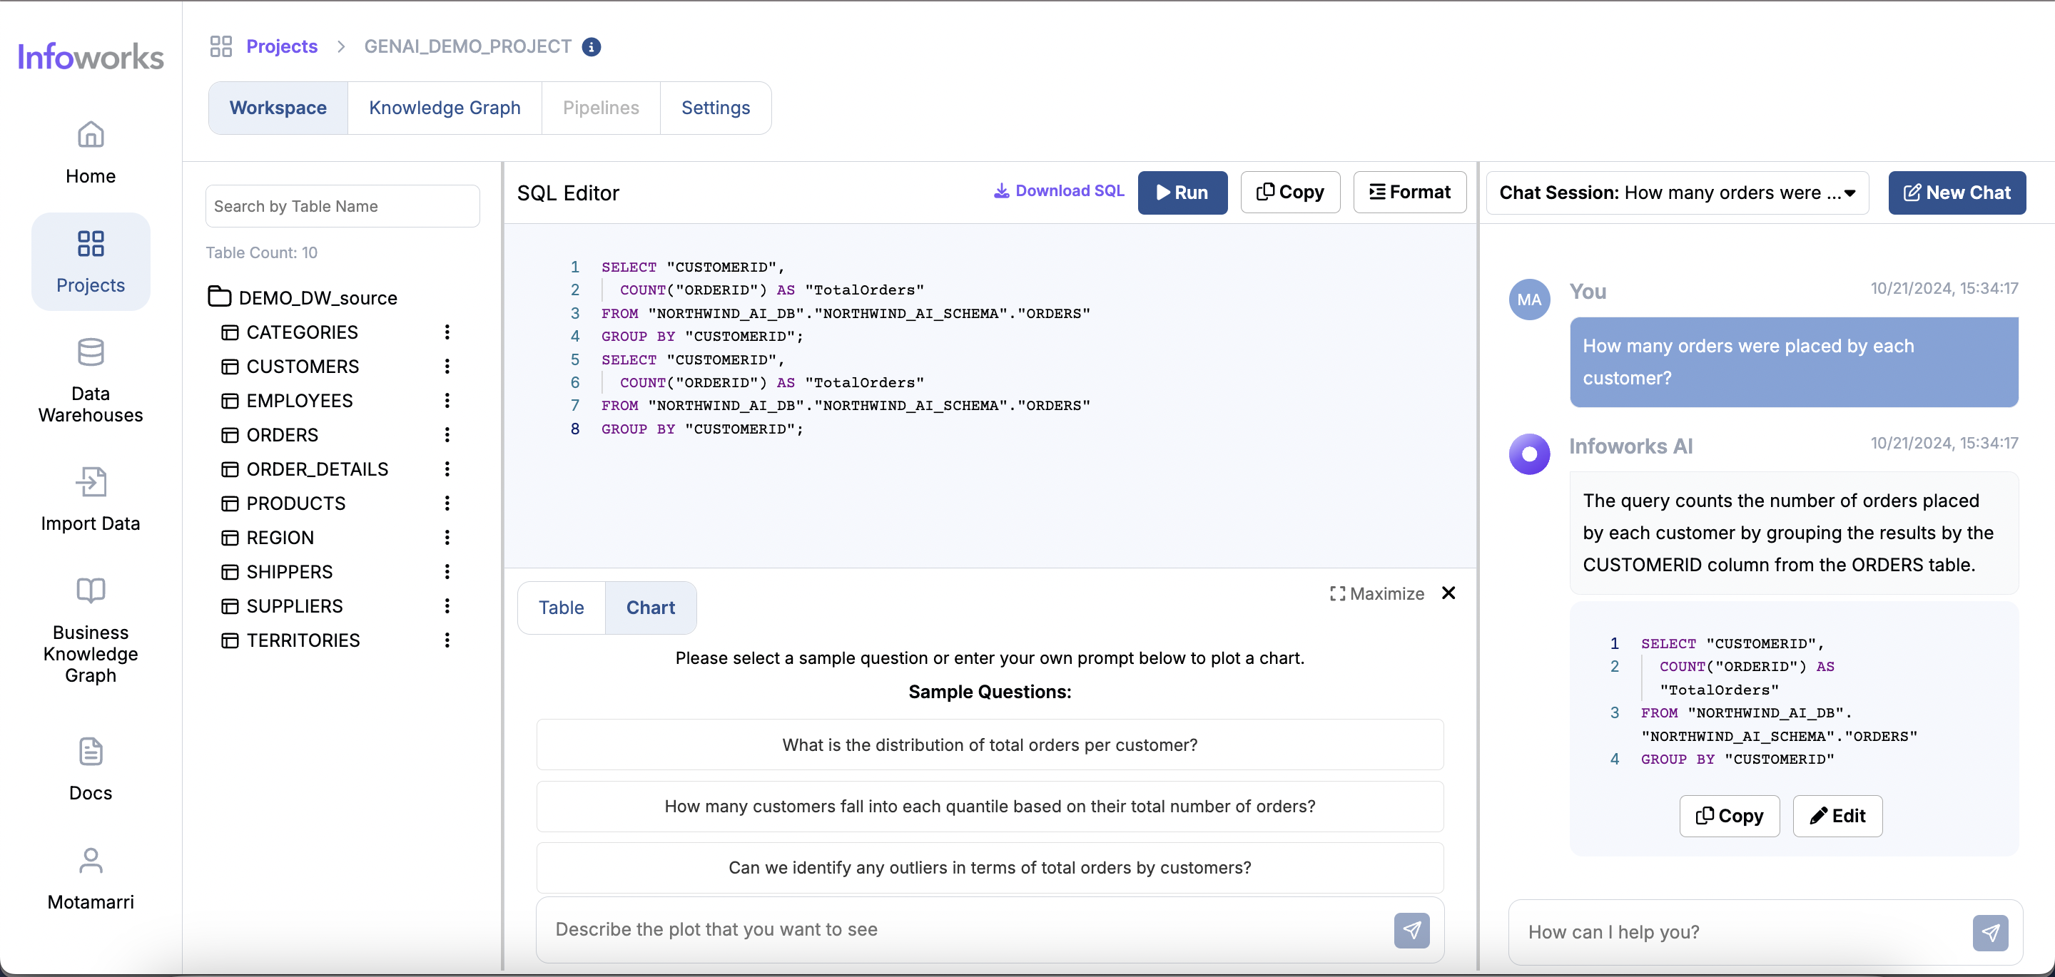
Task: Select the EMPLOYEES table
Action: 299,400
